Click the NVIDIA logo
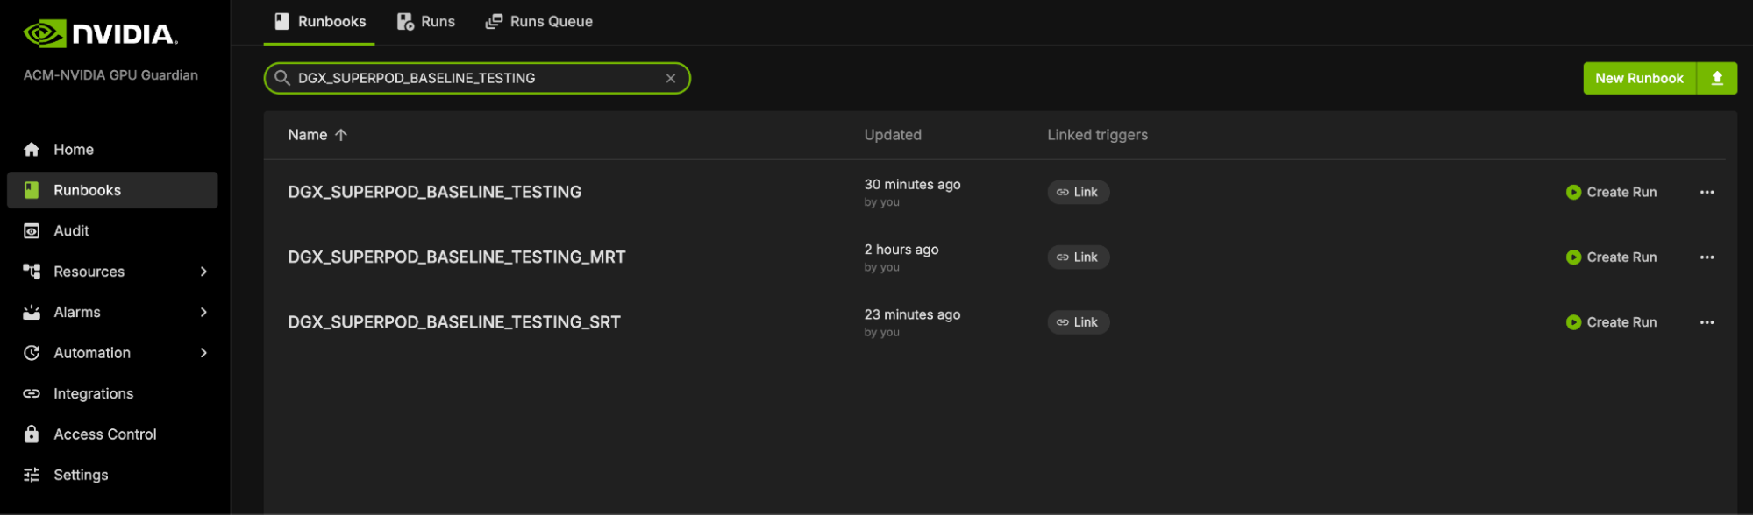Screen dimensions: 1753x515 (x=100, y=34)
